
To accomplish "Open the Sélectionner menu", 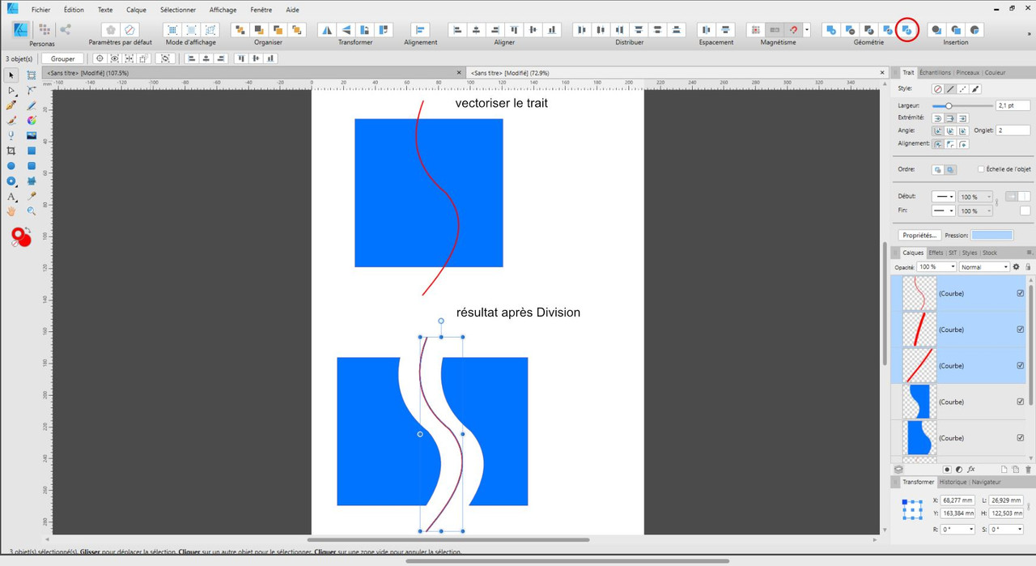I will 178,10.
